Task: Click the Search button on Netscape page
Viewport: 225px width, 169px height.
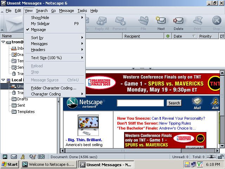Action: coord(174,103)
